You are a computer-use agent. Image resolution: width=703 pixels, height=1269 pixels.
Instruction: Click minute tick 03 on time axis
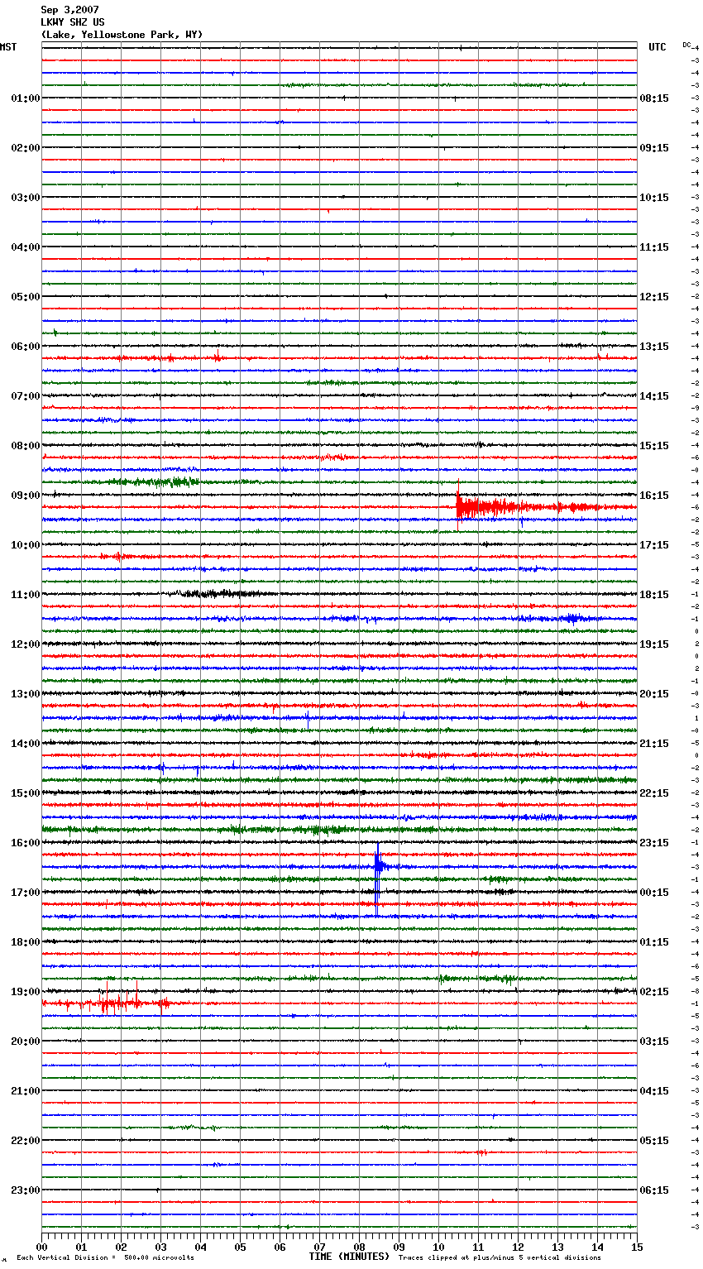(x=160, y=1247)
